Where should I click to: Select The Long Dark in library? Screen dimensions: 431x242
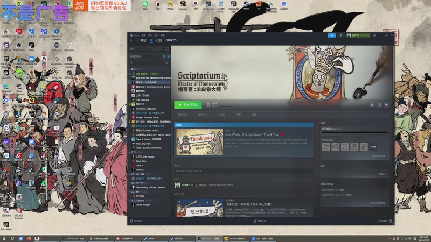click(x=150, y=144)
